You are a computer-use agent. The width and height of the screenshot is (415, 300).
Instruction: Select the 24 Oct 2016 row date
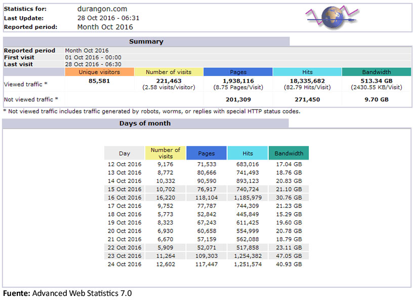click(124, 265)
